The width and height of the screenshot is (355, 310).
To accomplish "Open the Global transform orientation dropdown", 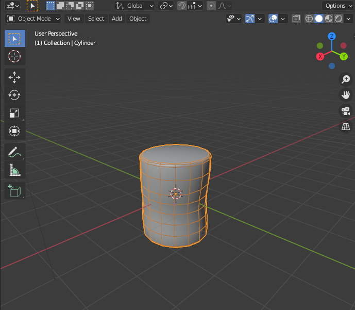I will (134, 6).
